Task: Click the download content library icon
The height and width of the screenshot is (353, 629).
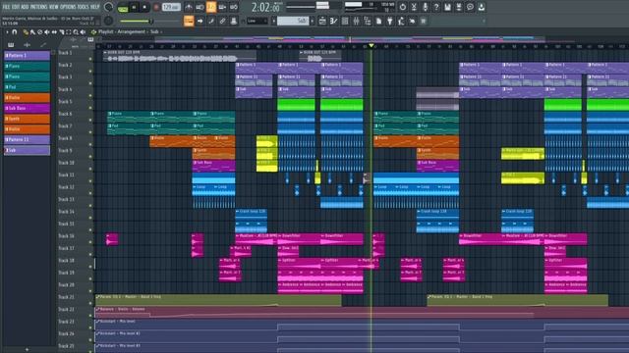Action: click(x=481, y=7)
